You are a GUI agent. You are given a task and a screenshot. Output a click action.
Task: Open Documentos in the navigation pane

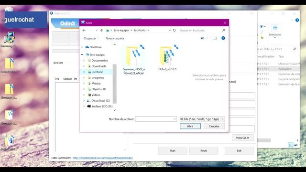tap(99, 61)
